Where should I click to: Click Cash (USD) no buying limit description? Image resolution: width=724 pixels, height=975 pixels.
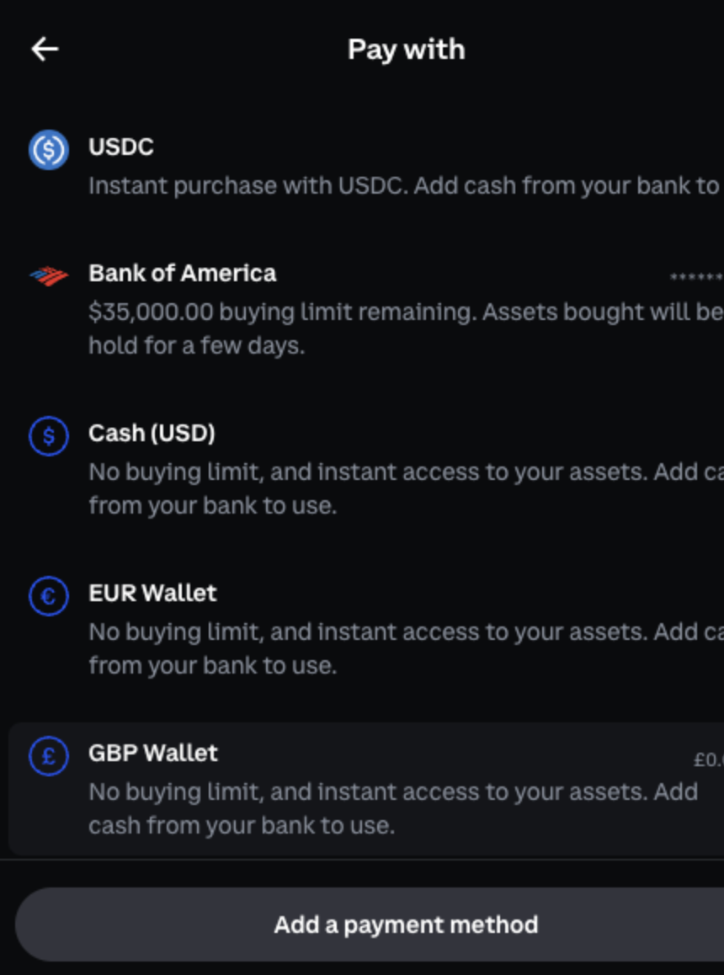tap(406, 488)
